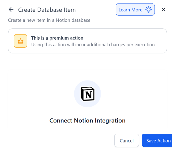Click the words "Learn More" in the blue button
The image size is (181, 152).
coord(130,10)
